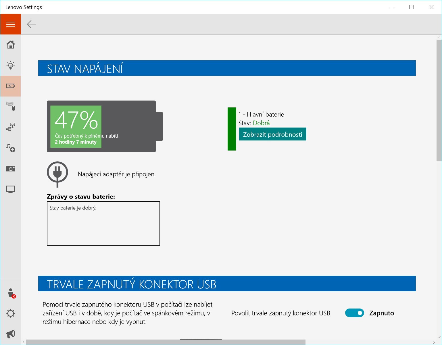
Task: Open the wireless network settings icon
Action: [11, 127]
